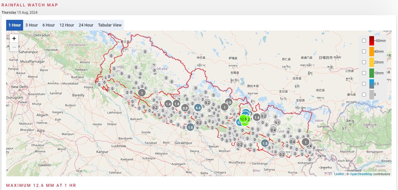
Task: Enable the >60mm legend checkbox
Action: [x=364, y=41]
